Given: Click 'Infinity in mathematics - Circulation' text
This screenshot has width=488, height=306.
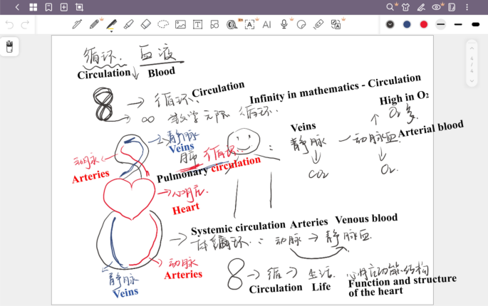Looking at the screenshot, I should [x=336, y=89].
